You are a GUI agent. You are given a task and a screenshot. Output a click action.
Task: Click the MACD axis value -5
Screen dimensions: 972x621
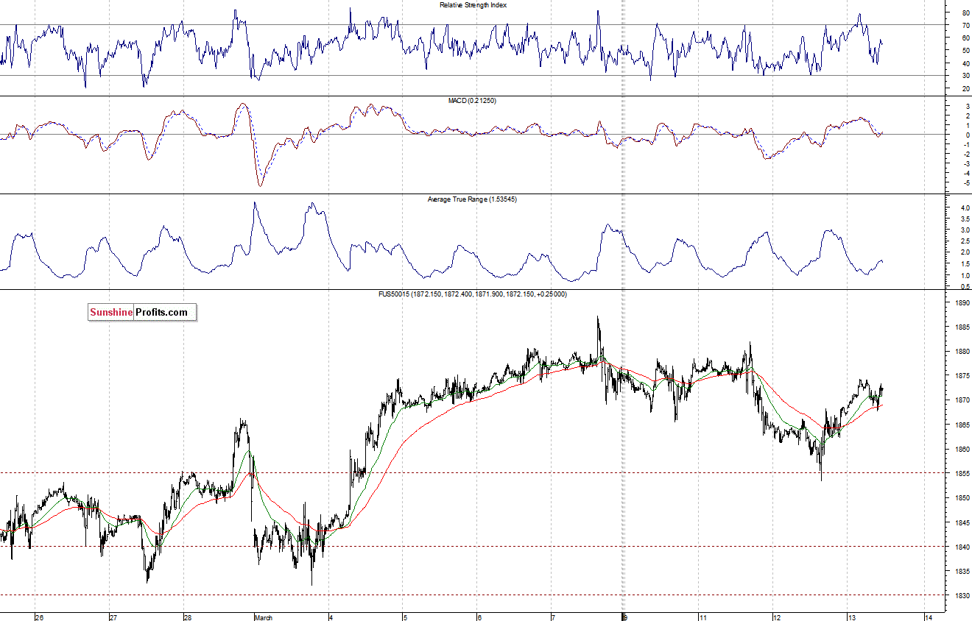pos(965,182)
